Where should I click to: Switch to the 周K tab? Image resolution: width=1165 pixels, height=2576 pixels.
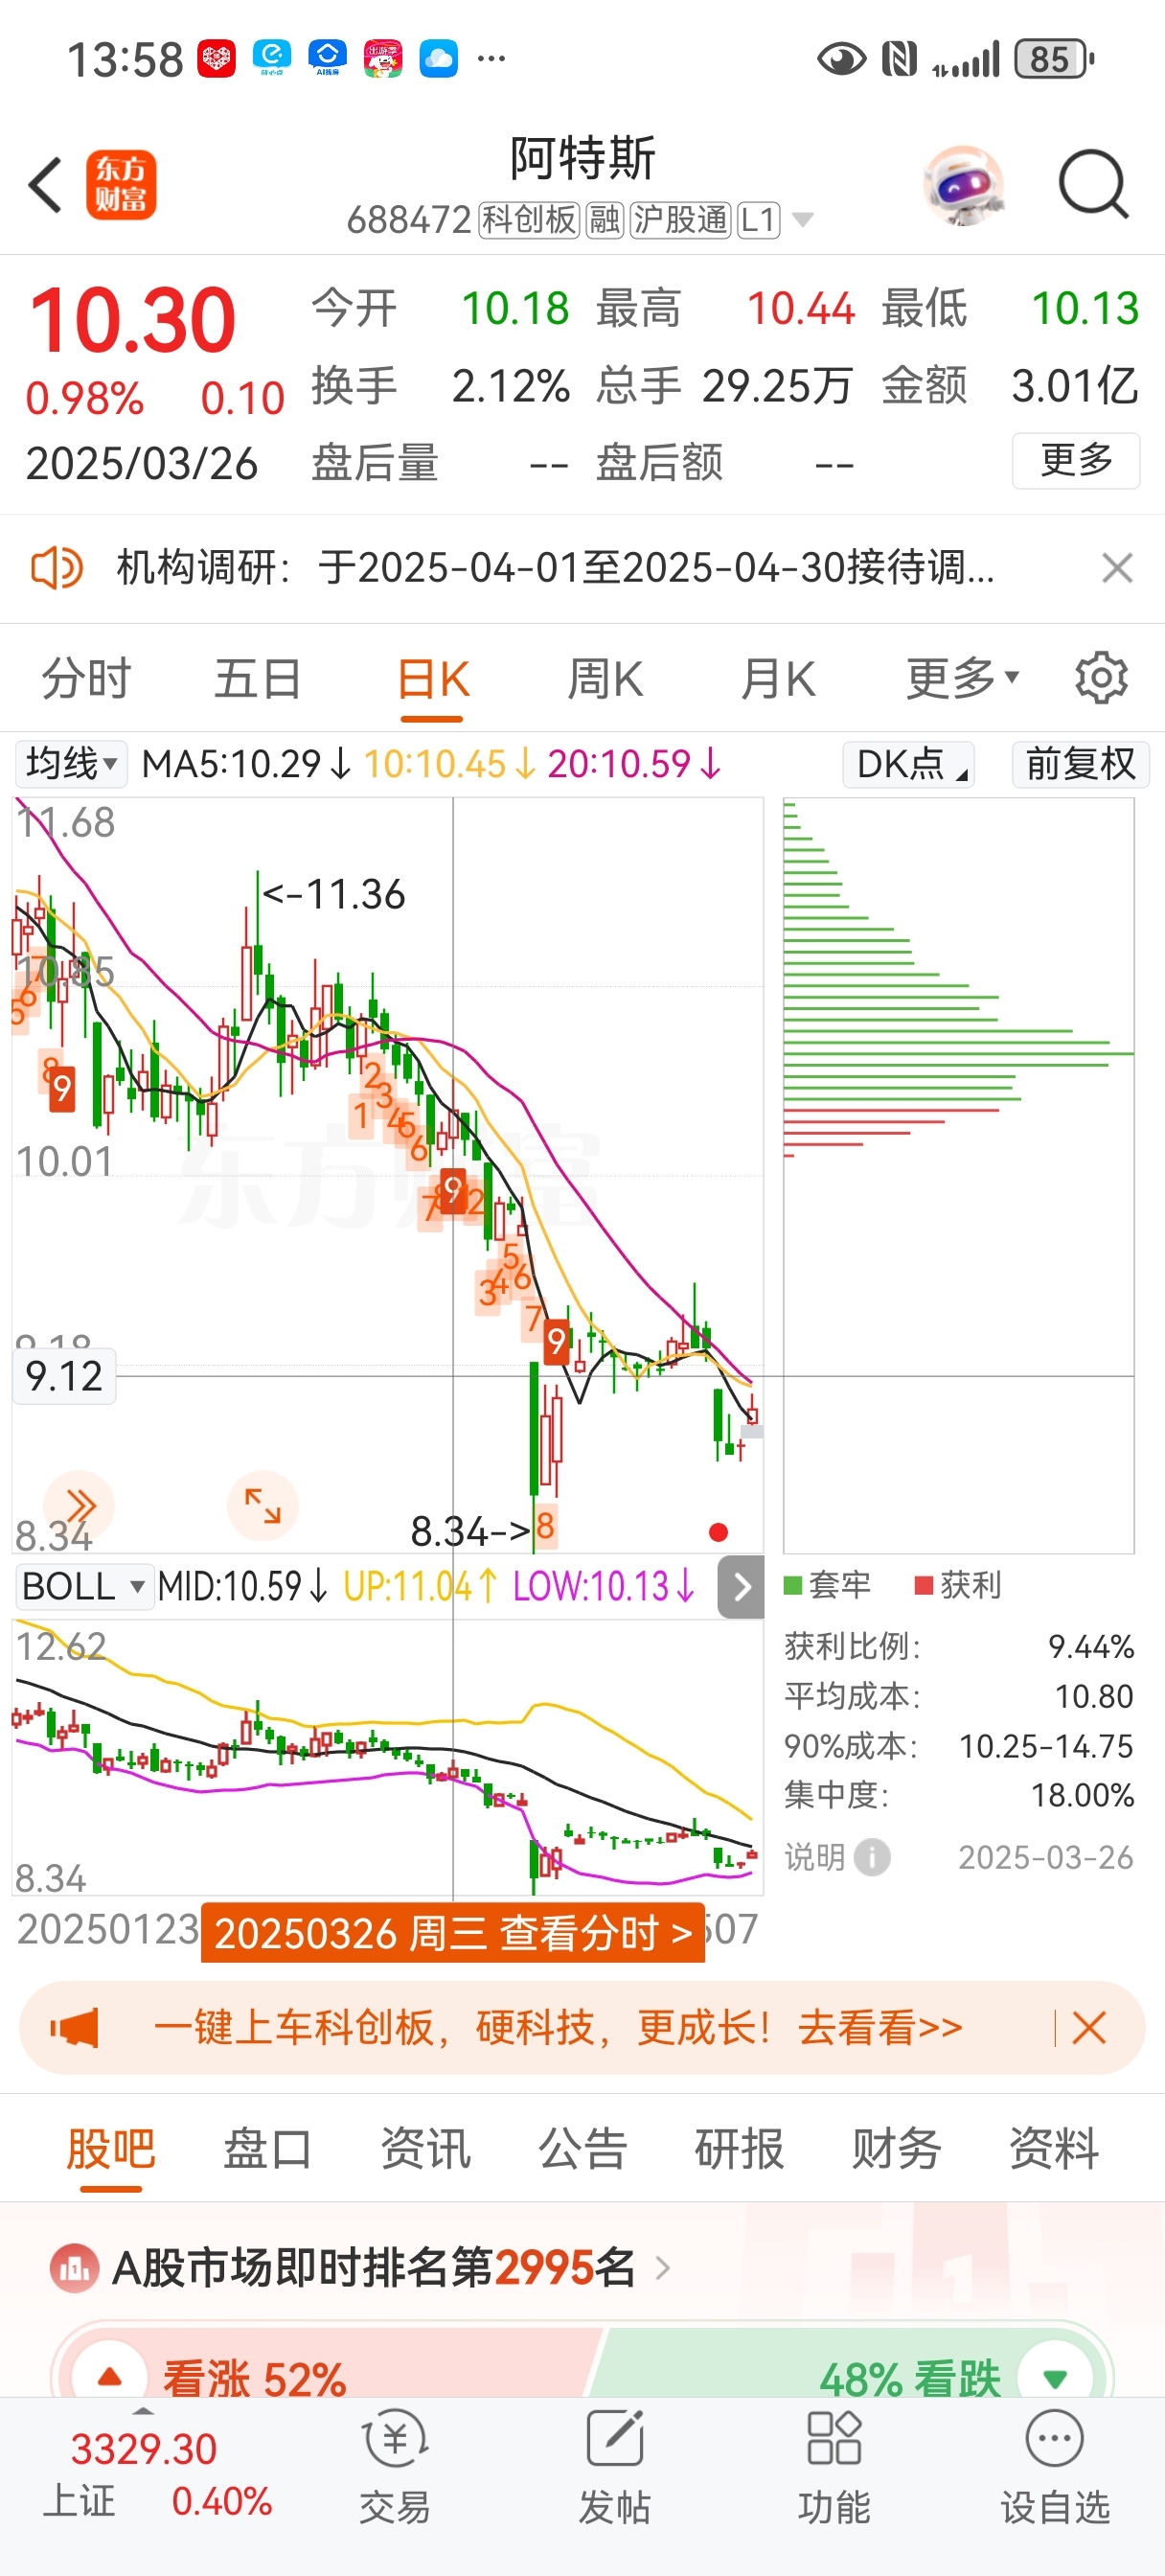pyautogui.click(x=605, y=678)
